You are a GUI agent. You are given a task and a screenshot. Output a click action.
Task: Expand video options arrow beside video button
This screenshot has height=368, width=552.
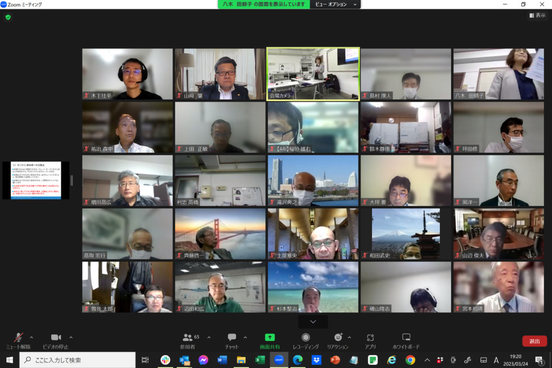pyautogui.click(x=71, y=337)
